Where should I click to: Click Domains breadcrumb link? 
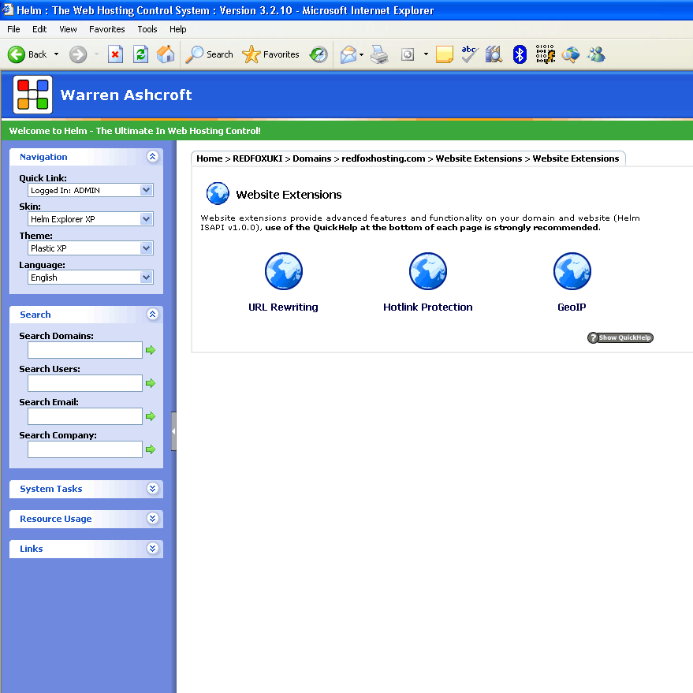tap(312, 158)
